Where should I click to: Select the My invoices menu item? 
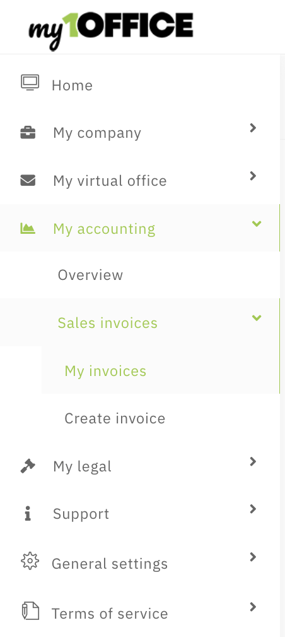point(161,370)
